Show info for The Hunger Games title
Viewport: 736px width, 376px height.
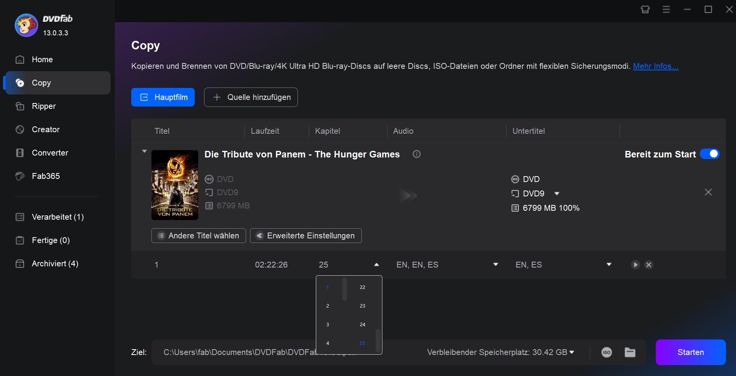[x=417, y=154]
